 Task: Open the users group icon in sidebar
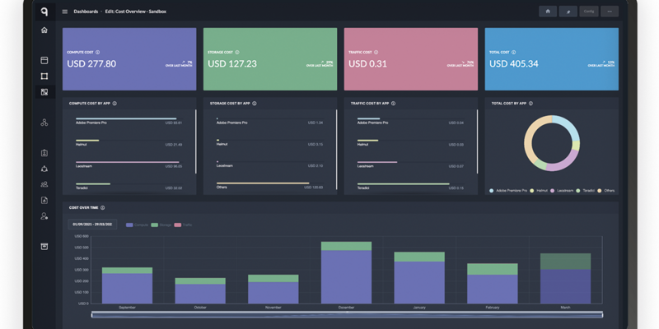(44, 184)
